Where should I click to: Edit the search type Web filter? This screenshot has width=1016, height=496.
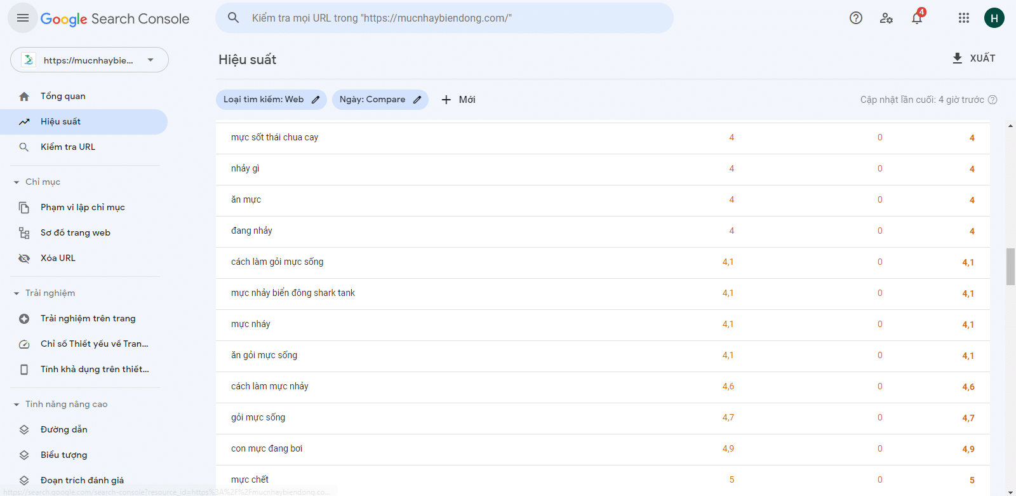pos(271,100)
